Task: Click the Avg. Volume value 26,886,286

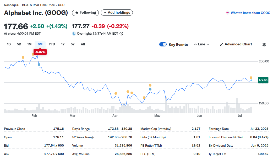Action: click(x=123, y=154)
